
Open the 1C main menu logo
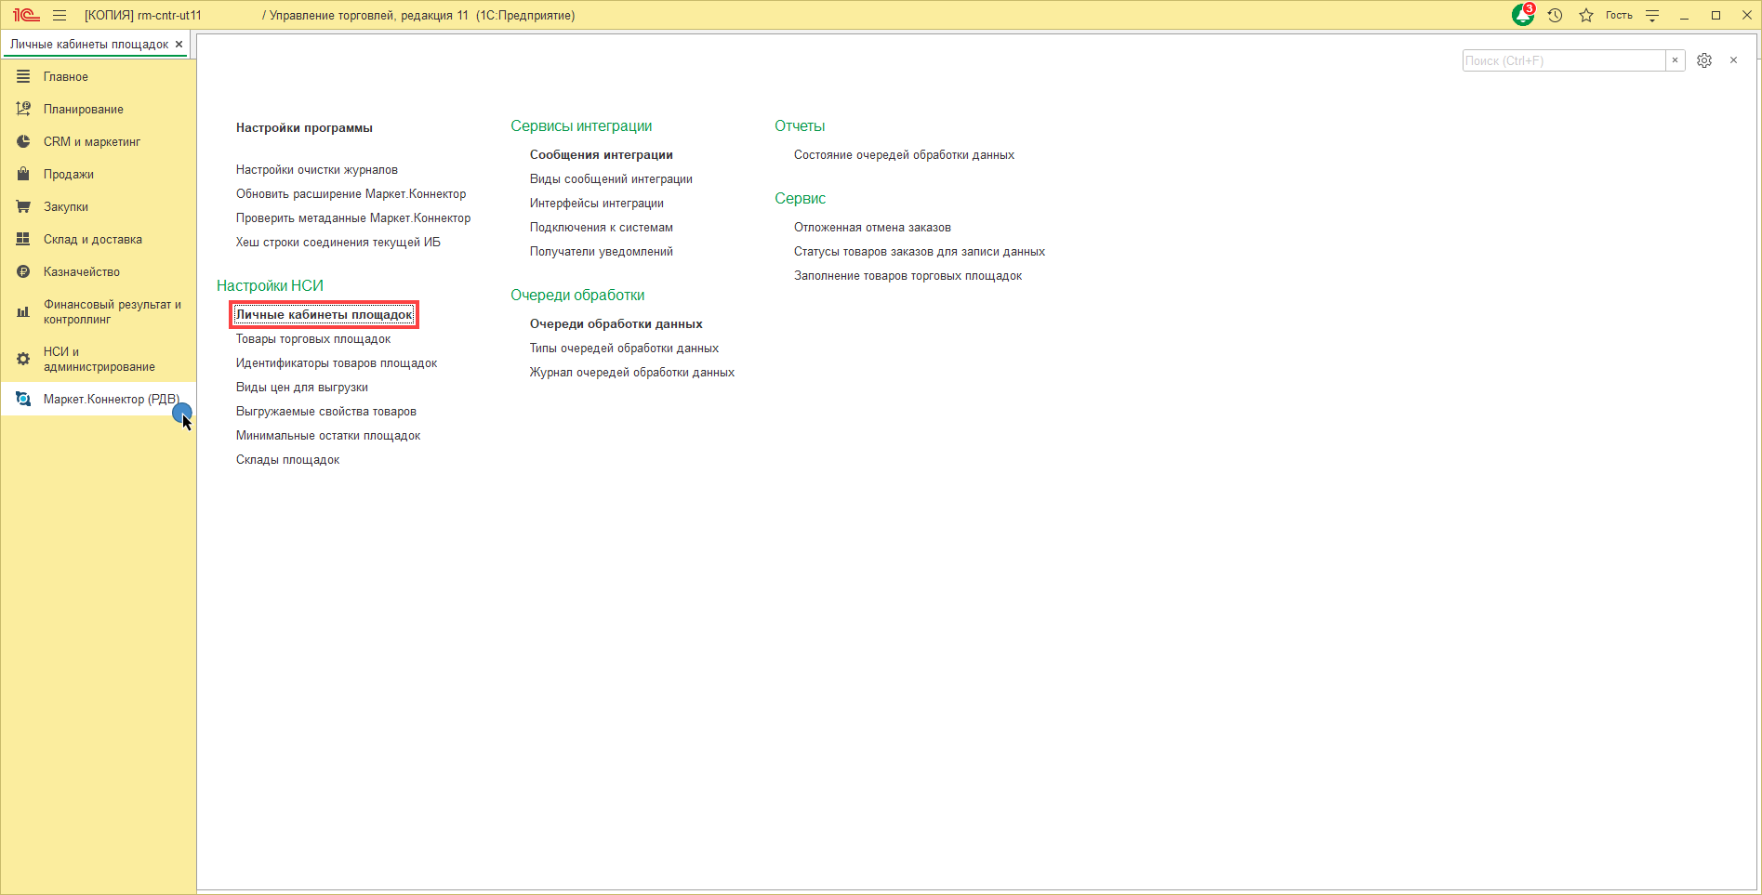[26, 15]
